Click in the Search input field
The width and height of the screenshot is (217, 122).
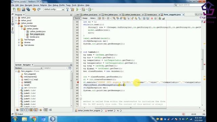190,5
